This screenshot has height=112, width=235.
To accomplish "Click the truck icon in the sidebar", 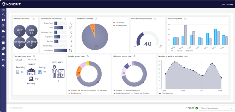I will pos(3,31).
